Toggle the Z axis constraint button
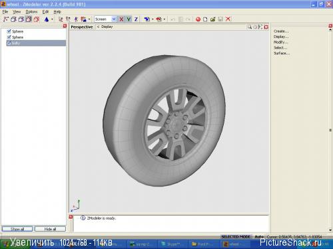Image resolution: width=333 pixels, height=249 pixels. (x=136, y=19)
